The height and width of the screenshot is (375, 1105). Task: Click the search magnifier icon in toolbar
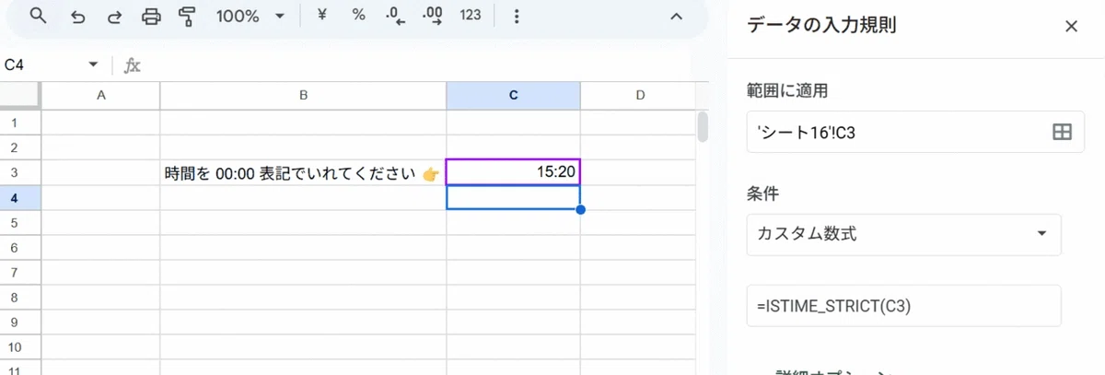pyautogui.click(x=38, y=17)
